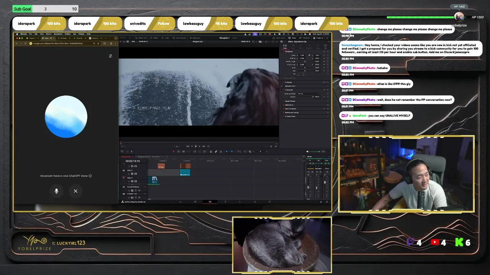Click the Insert Clip icon in timeline toolbar
Viewport: 490px width, 275px height.
(195, 151)
